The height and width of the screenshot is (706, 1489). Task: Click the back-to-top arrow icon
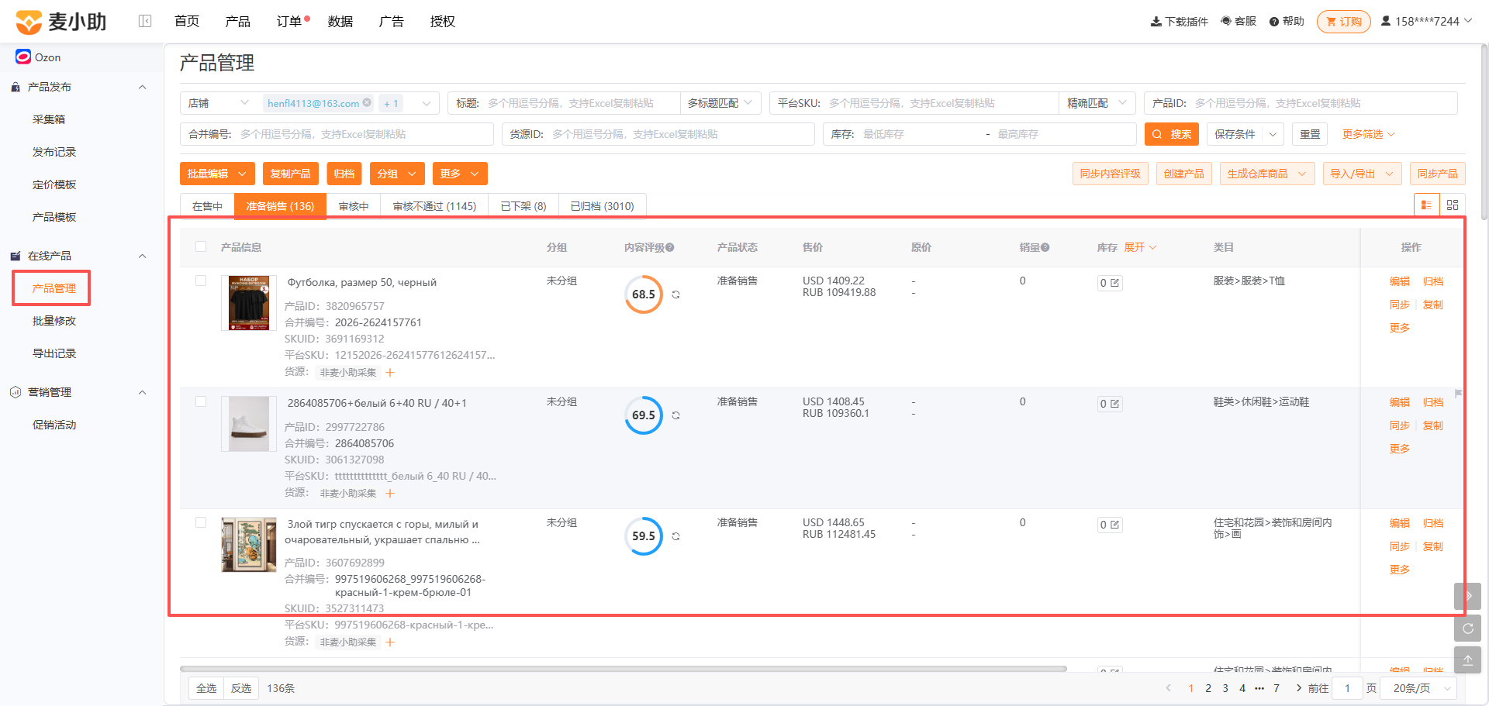[x=1467, y=660]
